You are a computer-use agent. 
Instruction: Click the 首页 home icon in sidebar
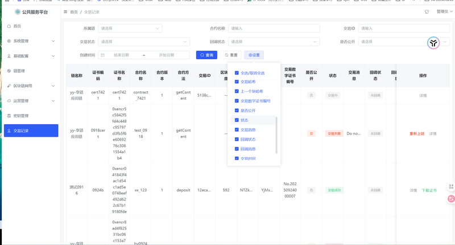pyautogui.click(x=8, y=26)
